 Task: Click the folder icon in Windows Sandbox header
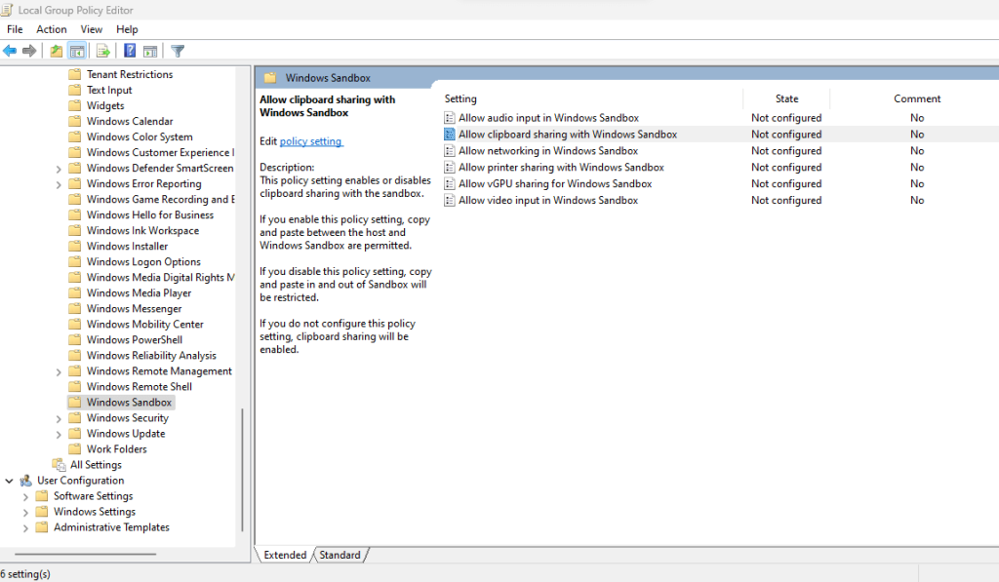pos(270,78)
